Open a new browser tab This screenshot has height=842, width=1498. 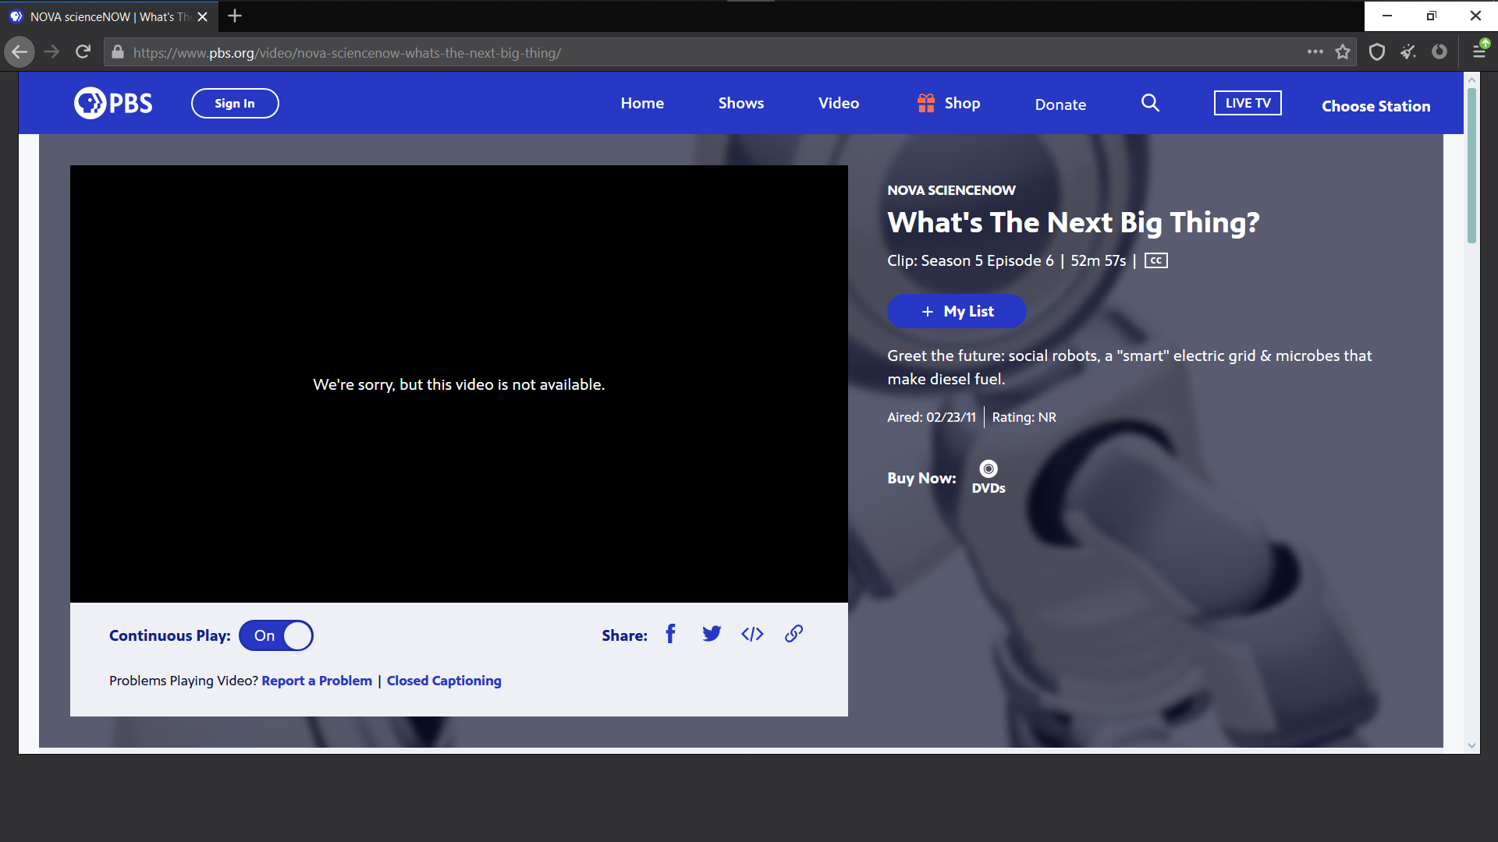click(x=235, y=16)
